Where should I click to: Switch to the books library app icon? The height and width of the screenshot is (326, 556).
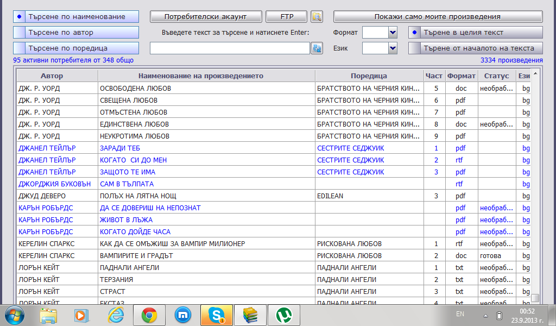pyautogui.click(x=250, y=315)
